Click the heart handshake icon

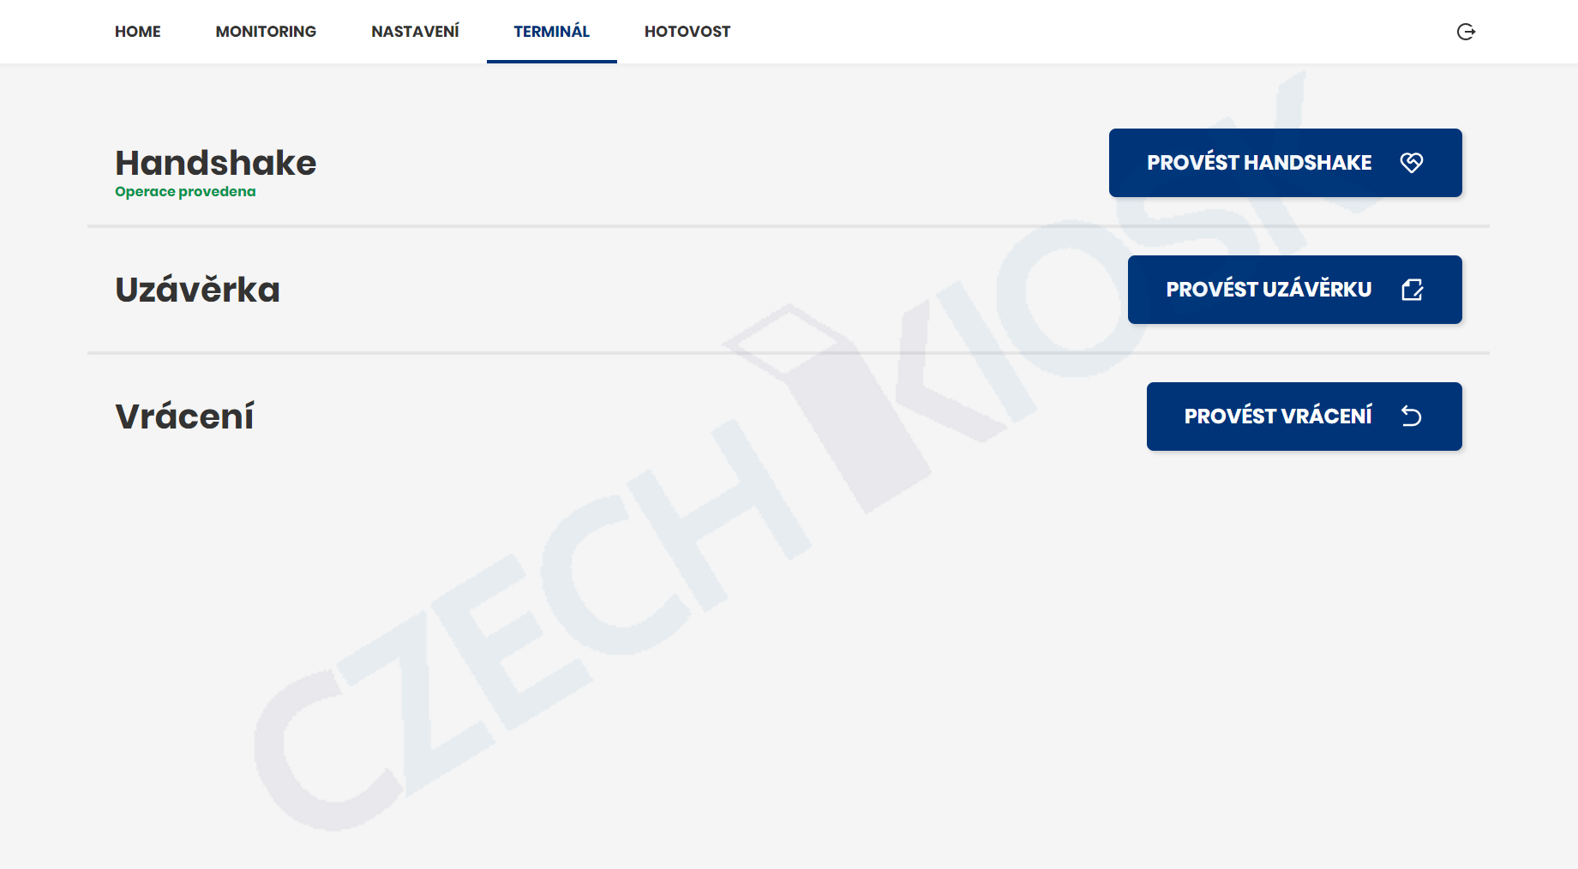click(1411, 163)
